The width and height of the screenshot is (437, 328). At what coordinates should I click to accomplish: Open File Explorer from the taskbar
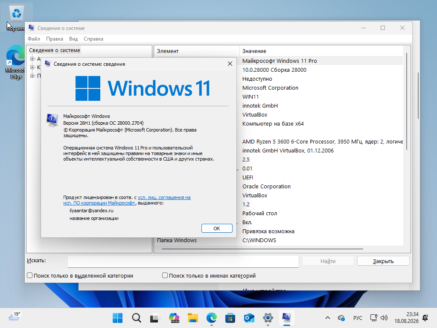point(192,318)
